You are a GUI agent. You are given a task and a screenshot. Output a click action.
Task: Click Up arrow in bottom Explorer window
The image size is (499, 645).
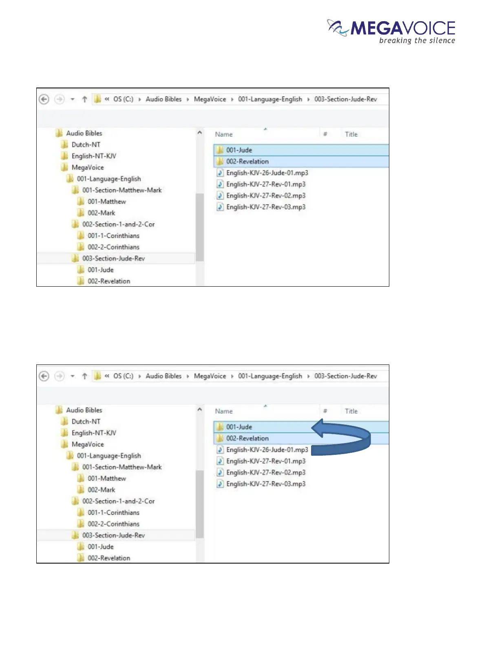(x=84, y=376)
